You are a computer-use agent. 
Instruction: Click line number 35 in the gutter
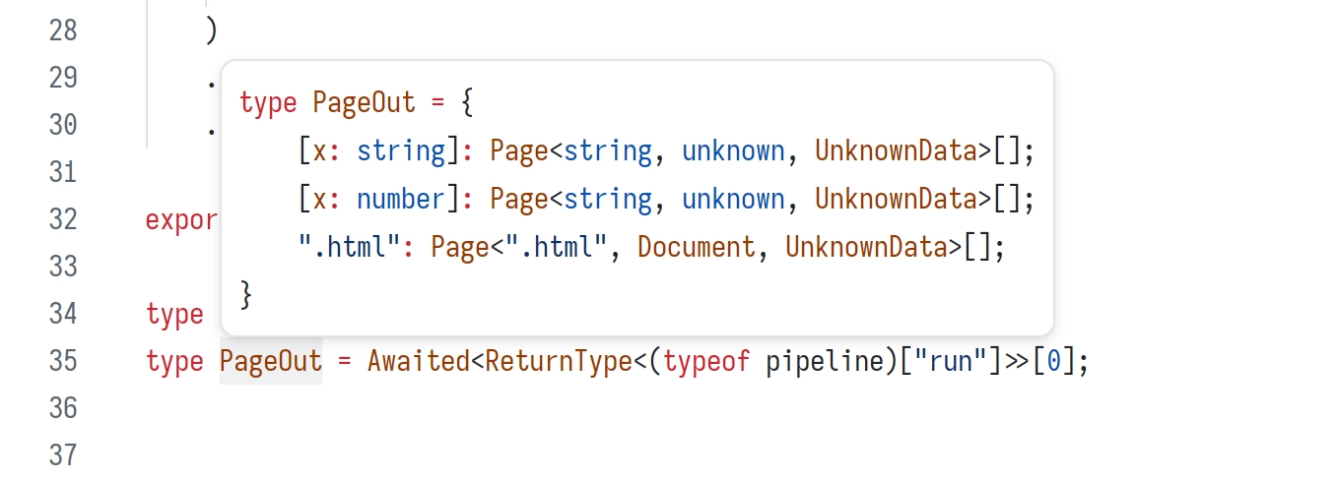63,360
